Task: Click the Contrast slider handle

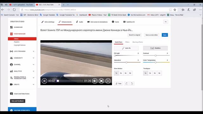Action: (155, 56)
